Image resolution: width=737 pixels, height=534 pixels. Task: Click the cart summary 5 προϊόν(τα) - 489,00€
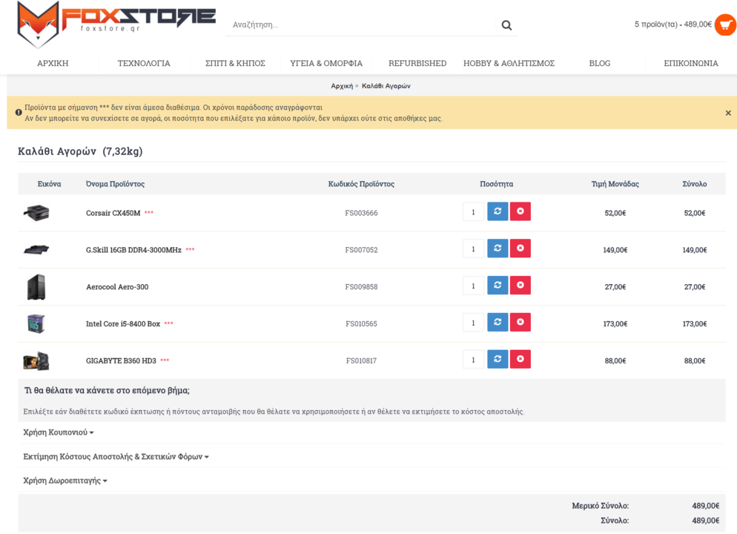[673, 24]
